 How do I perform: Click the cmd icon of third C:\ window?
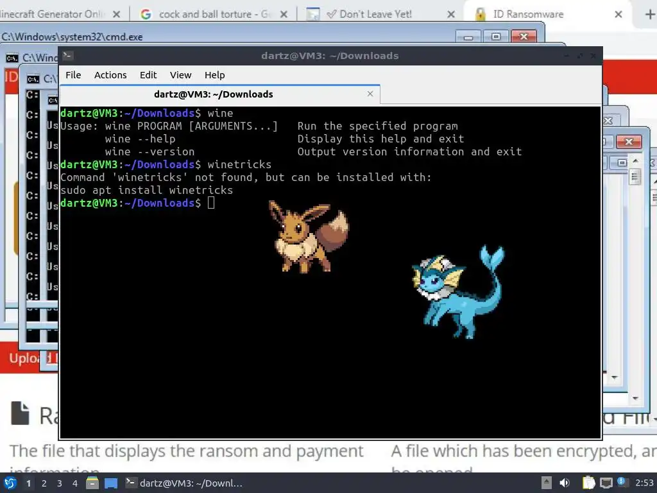pyautogui.click(x=33, y=79)
